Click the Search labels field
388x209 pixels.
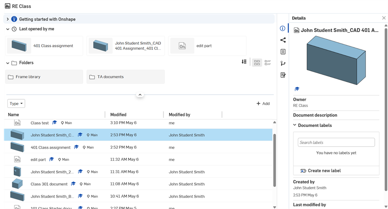(x=336, y=142)
